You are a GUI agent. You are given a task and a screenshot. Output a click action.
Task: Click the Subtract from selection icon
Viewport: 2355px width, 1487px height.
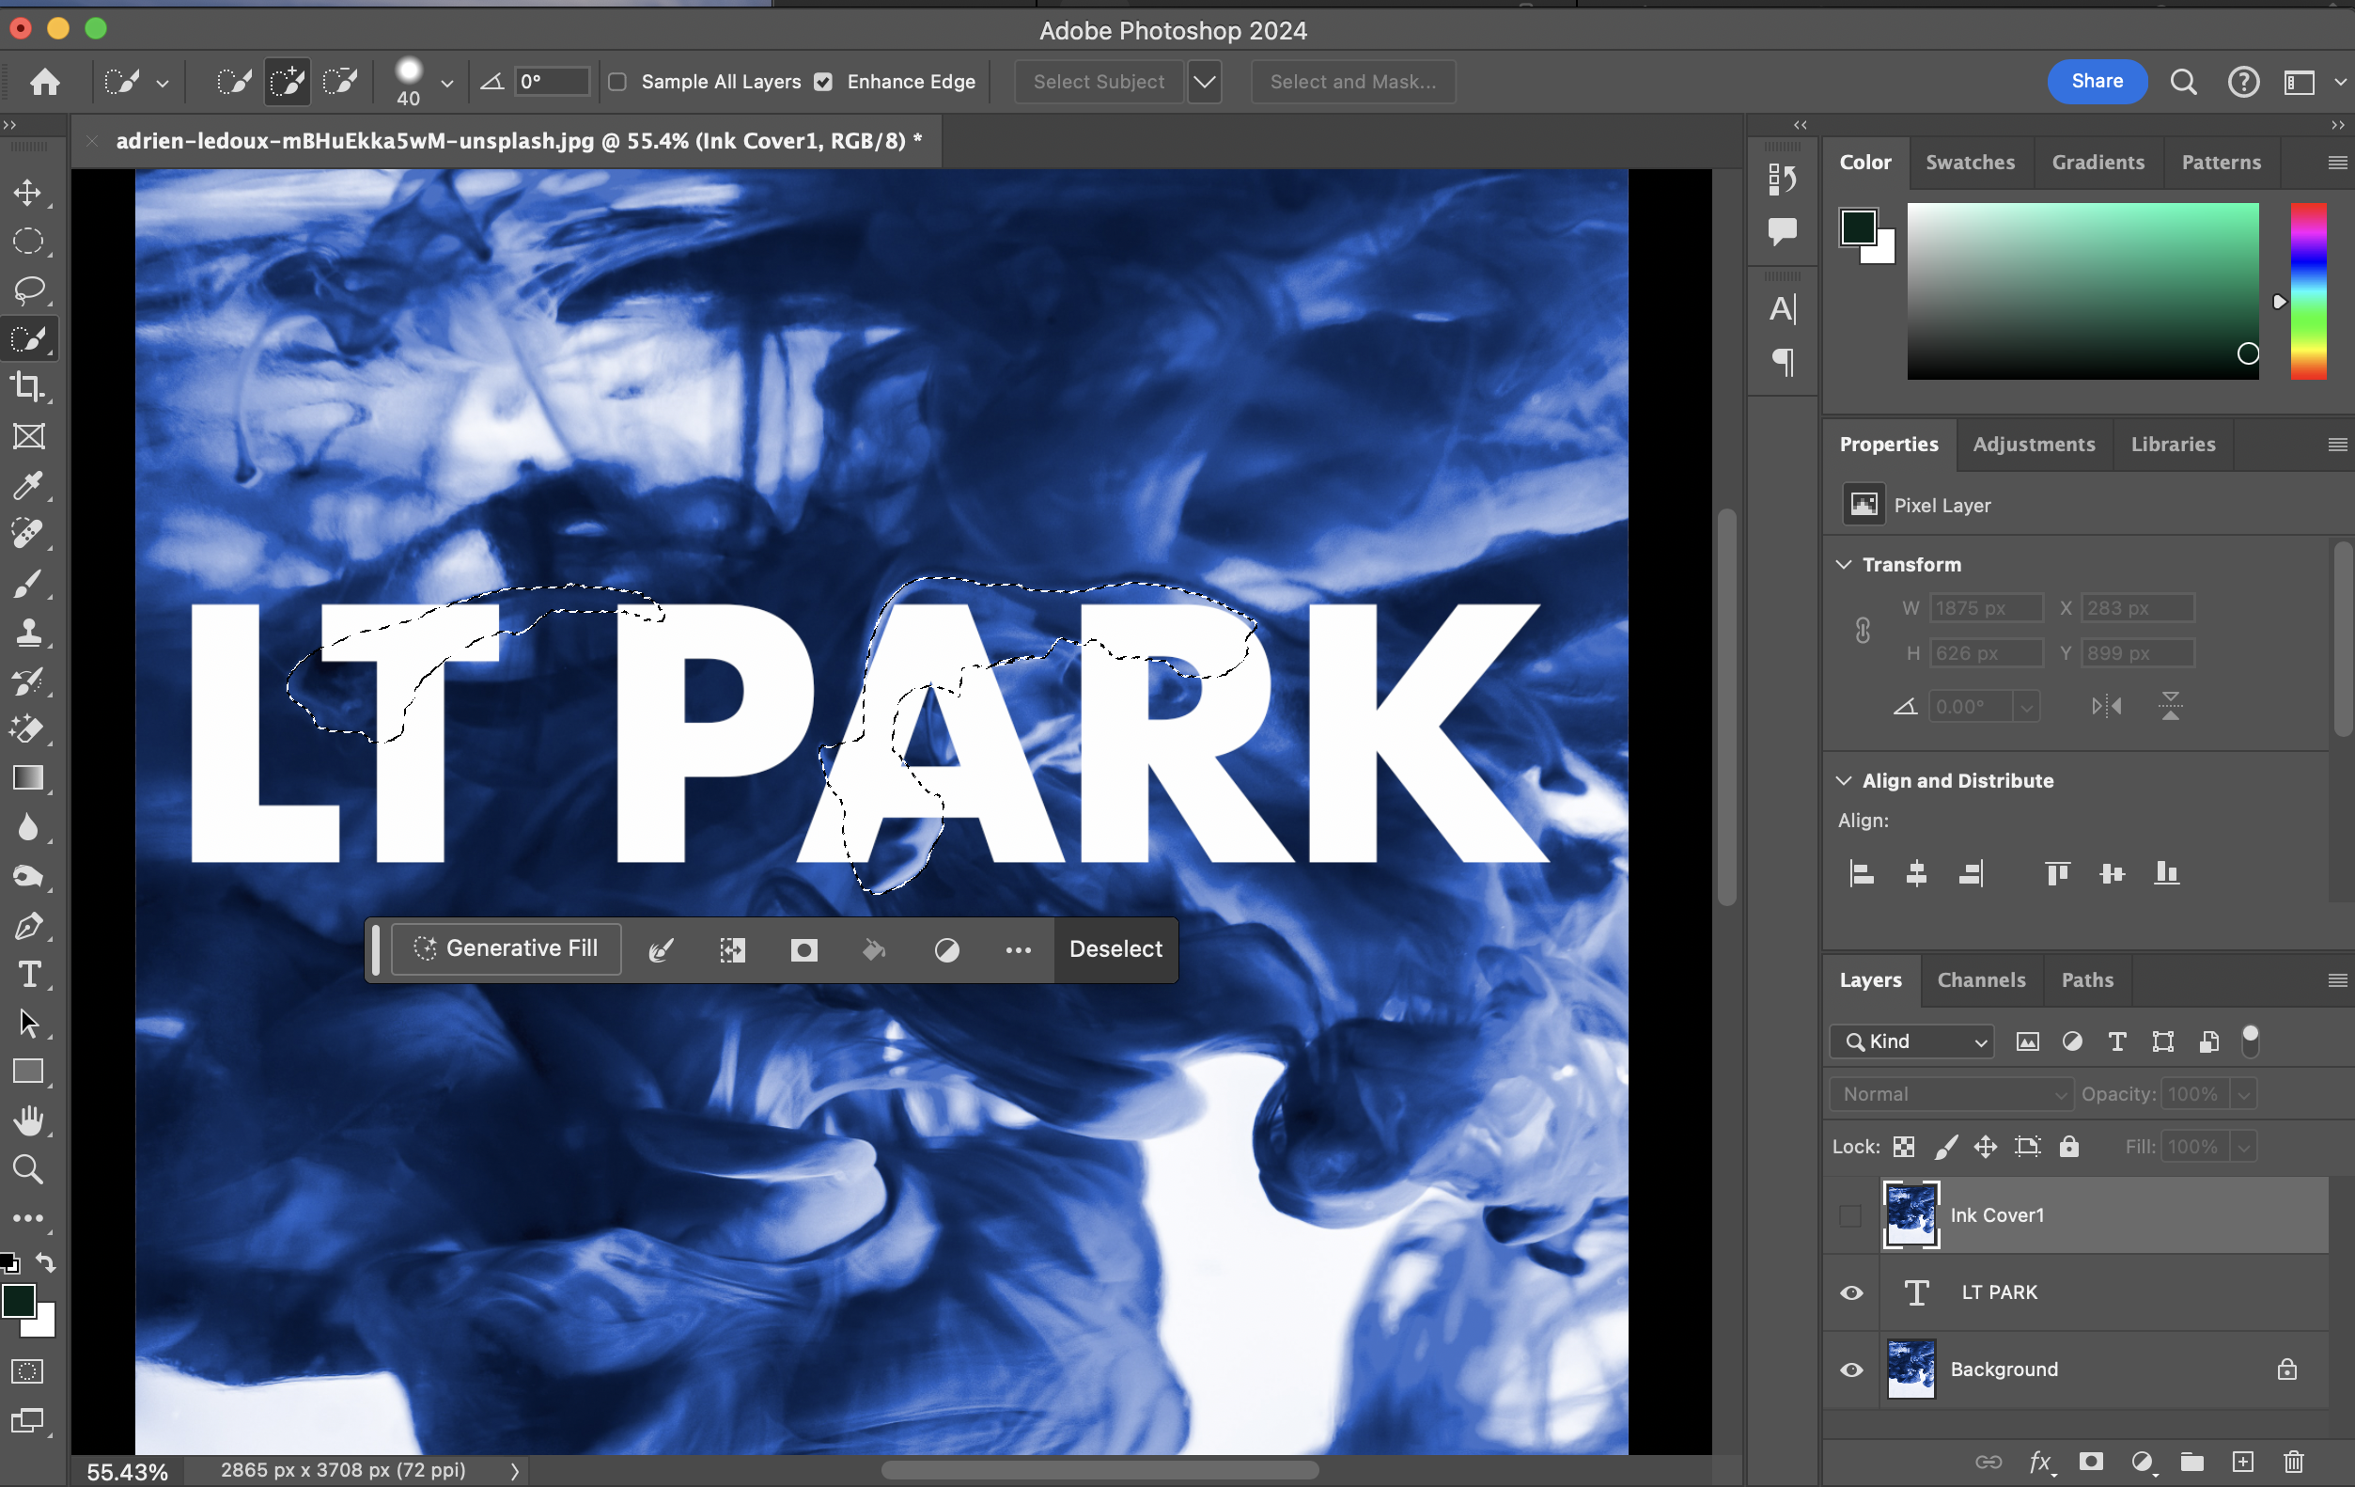[339, 81]
